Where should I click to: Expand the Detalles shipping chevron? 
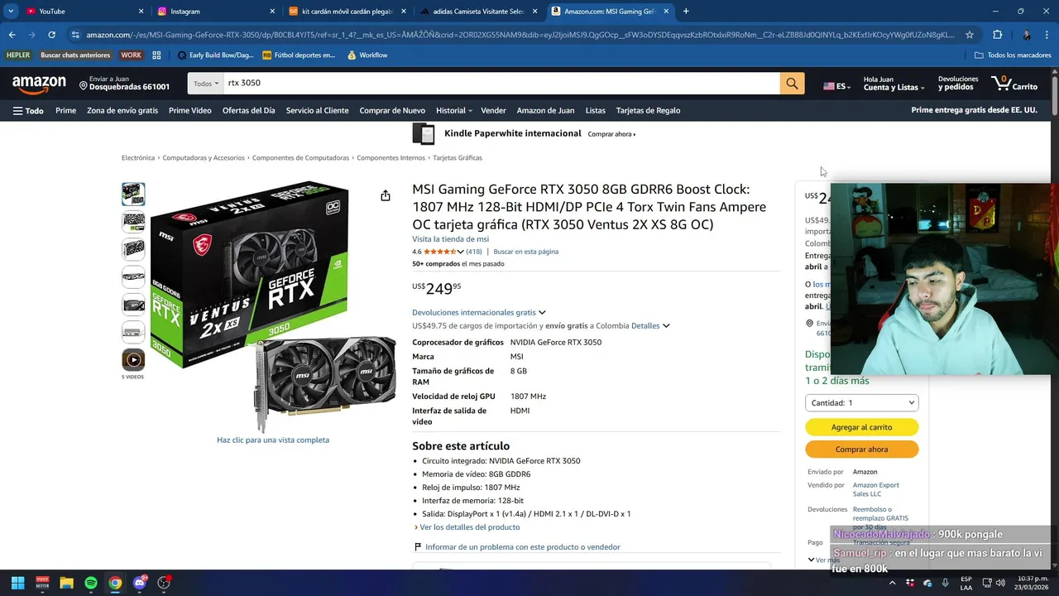tap(666, 325)
